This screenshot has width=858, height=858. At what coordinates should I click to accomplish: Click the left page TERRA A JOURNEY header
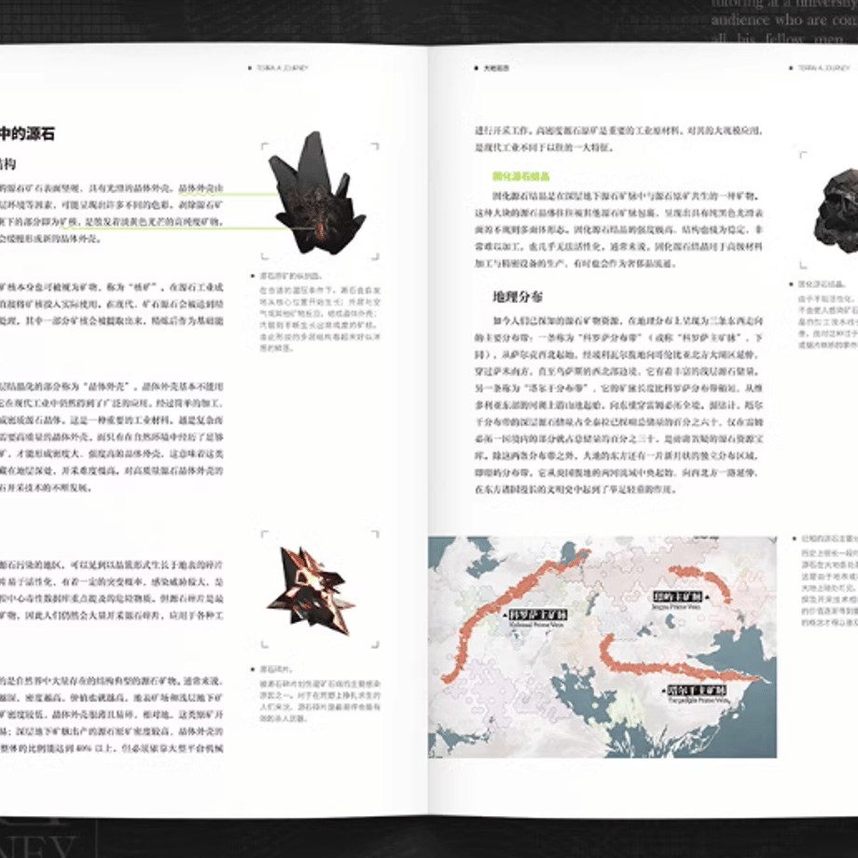283,68
